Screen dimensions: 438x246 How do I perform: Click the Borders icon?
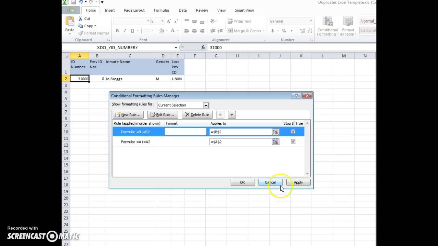coord(147,31)
